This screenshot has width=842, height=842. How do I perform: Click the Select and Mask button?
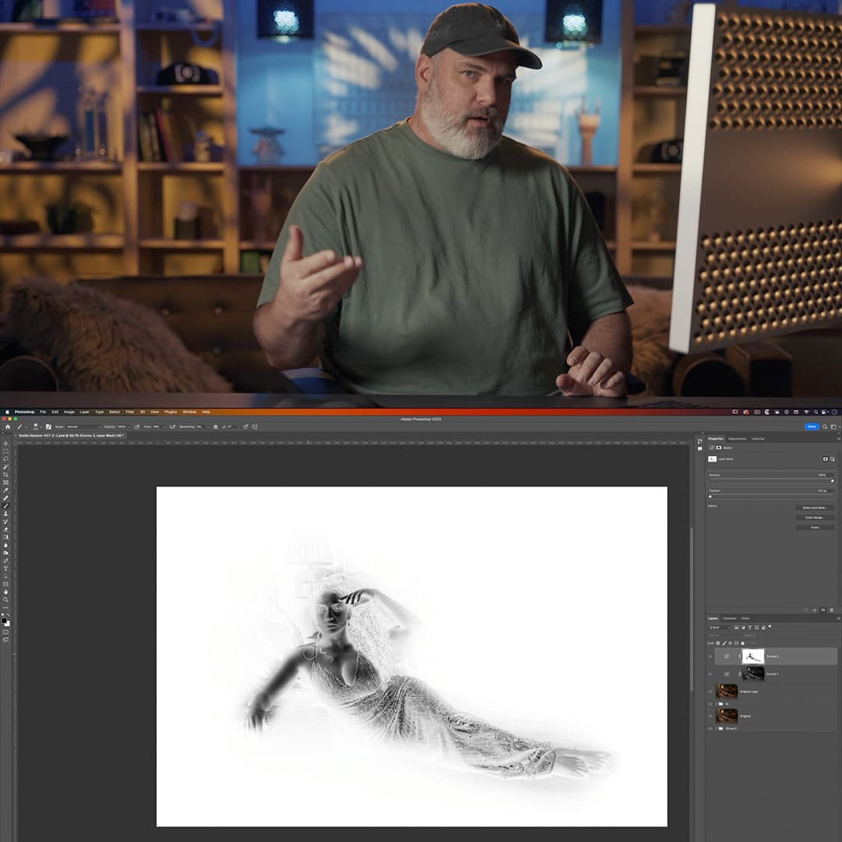pos(815,508)
